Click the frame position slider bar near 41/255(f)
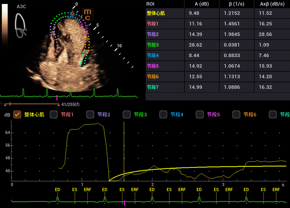The image size is (290, 208). coord(32,104)
